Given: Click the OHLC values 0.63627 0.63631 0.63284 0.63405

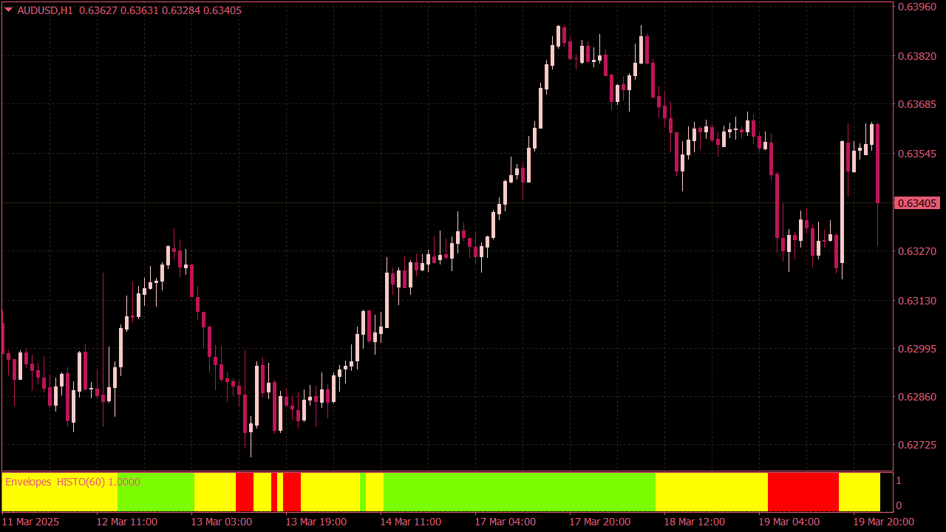Looking at the screenshot, I should point(160,10).
